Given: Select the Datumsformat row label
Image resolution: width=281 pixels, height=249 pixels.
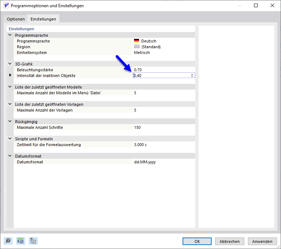Looking at the screenshot, I should pyautogui.click(x=30, y=162).
